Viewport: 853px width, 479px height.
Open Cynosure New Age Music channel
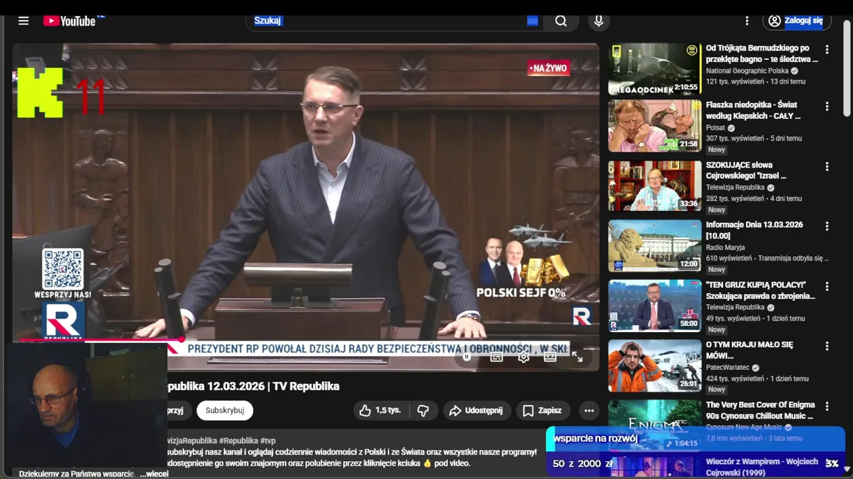744,427
